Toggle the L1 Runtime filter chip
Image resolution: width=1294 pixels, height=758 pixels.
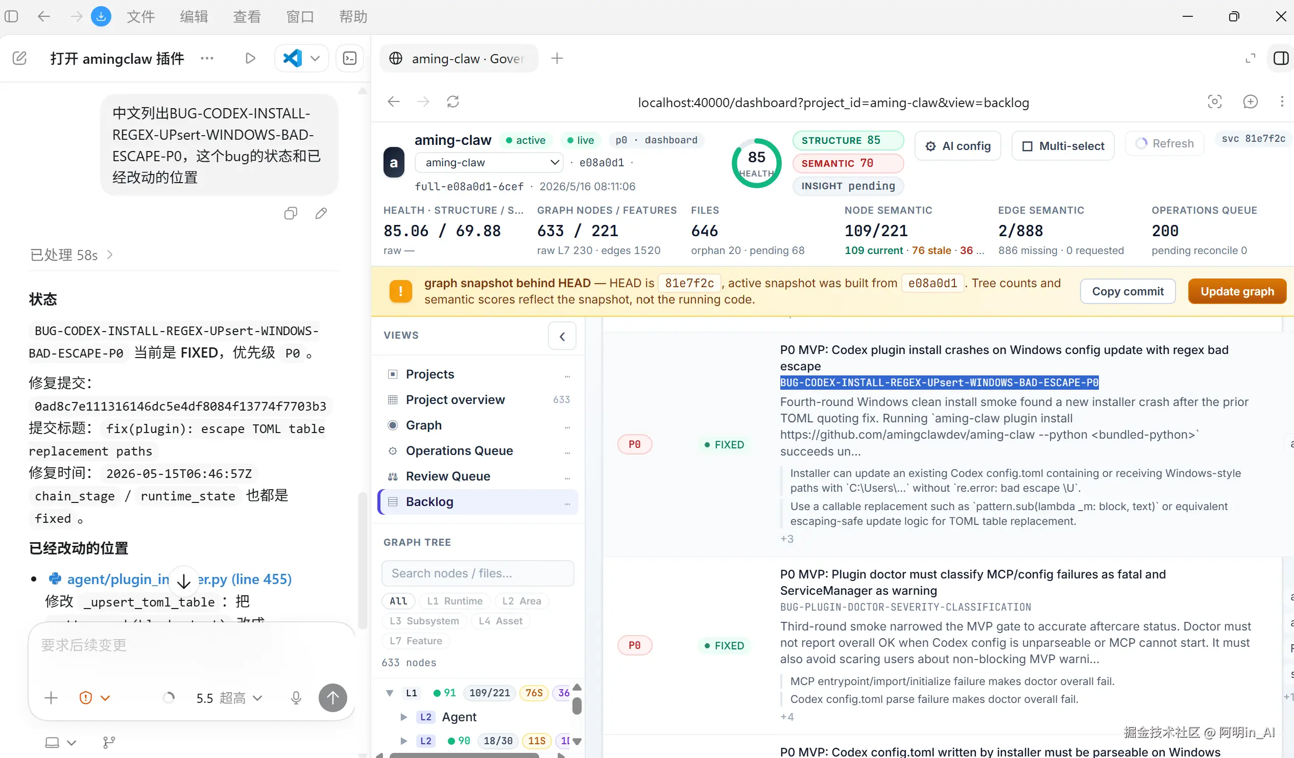455,601
